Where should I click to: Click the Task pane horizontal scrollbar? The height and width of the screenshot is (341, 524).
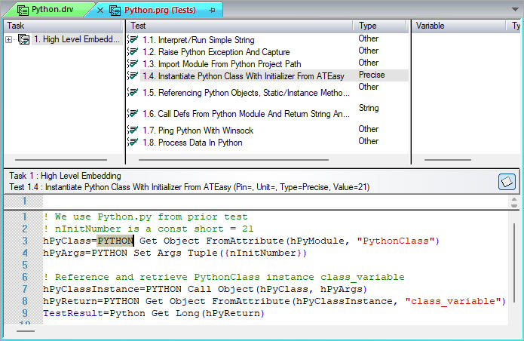(x=61, y=160)
